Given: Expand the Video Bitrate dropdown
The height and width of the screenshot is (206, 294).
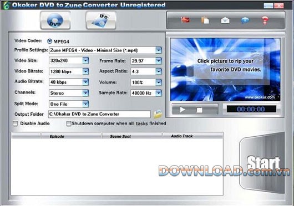Looking at the screenshot, I should (x=85, y=71).
